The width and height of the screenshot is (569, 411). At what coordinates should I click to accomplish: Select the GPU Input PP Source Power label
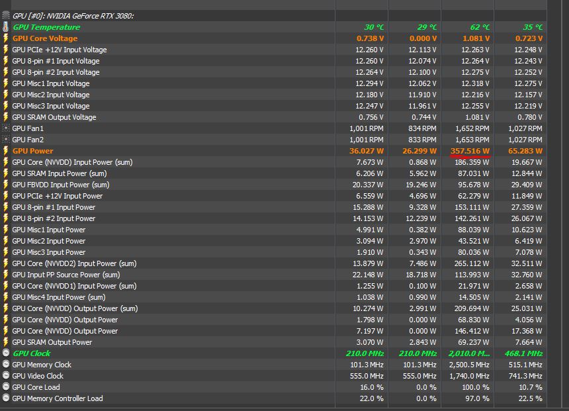(66, 275)
